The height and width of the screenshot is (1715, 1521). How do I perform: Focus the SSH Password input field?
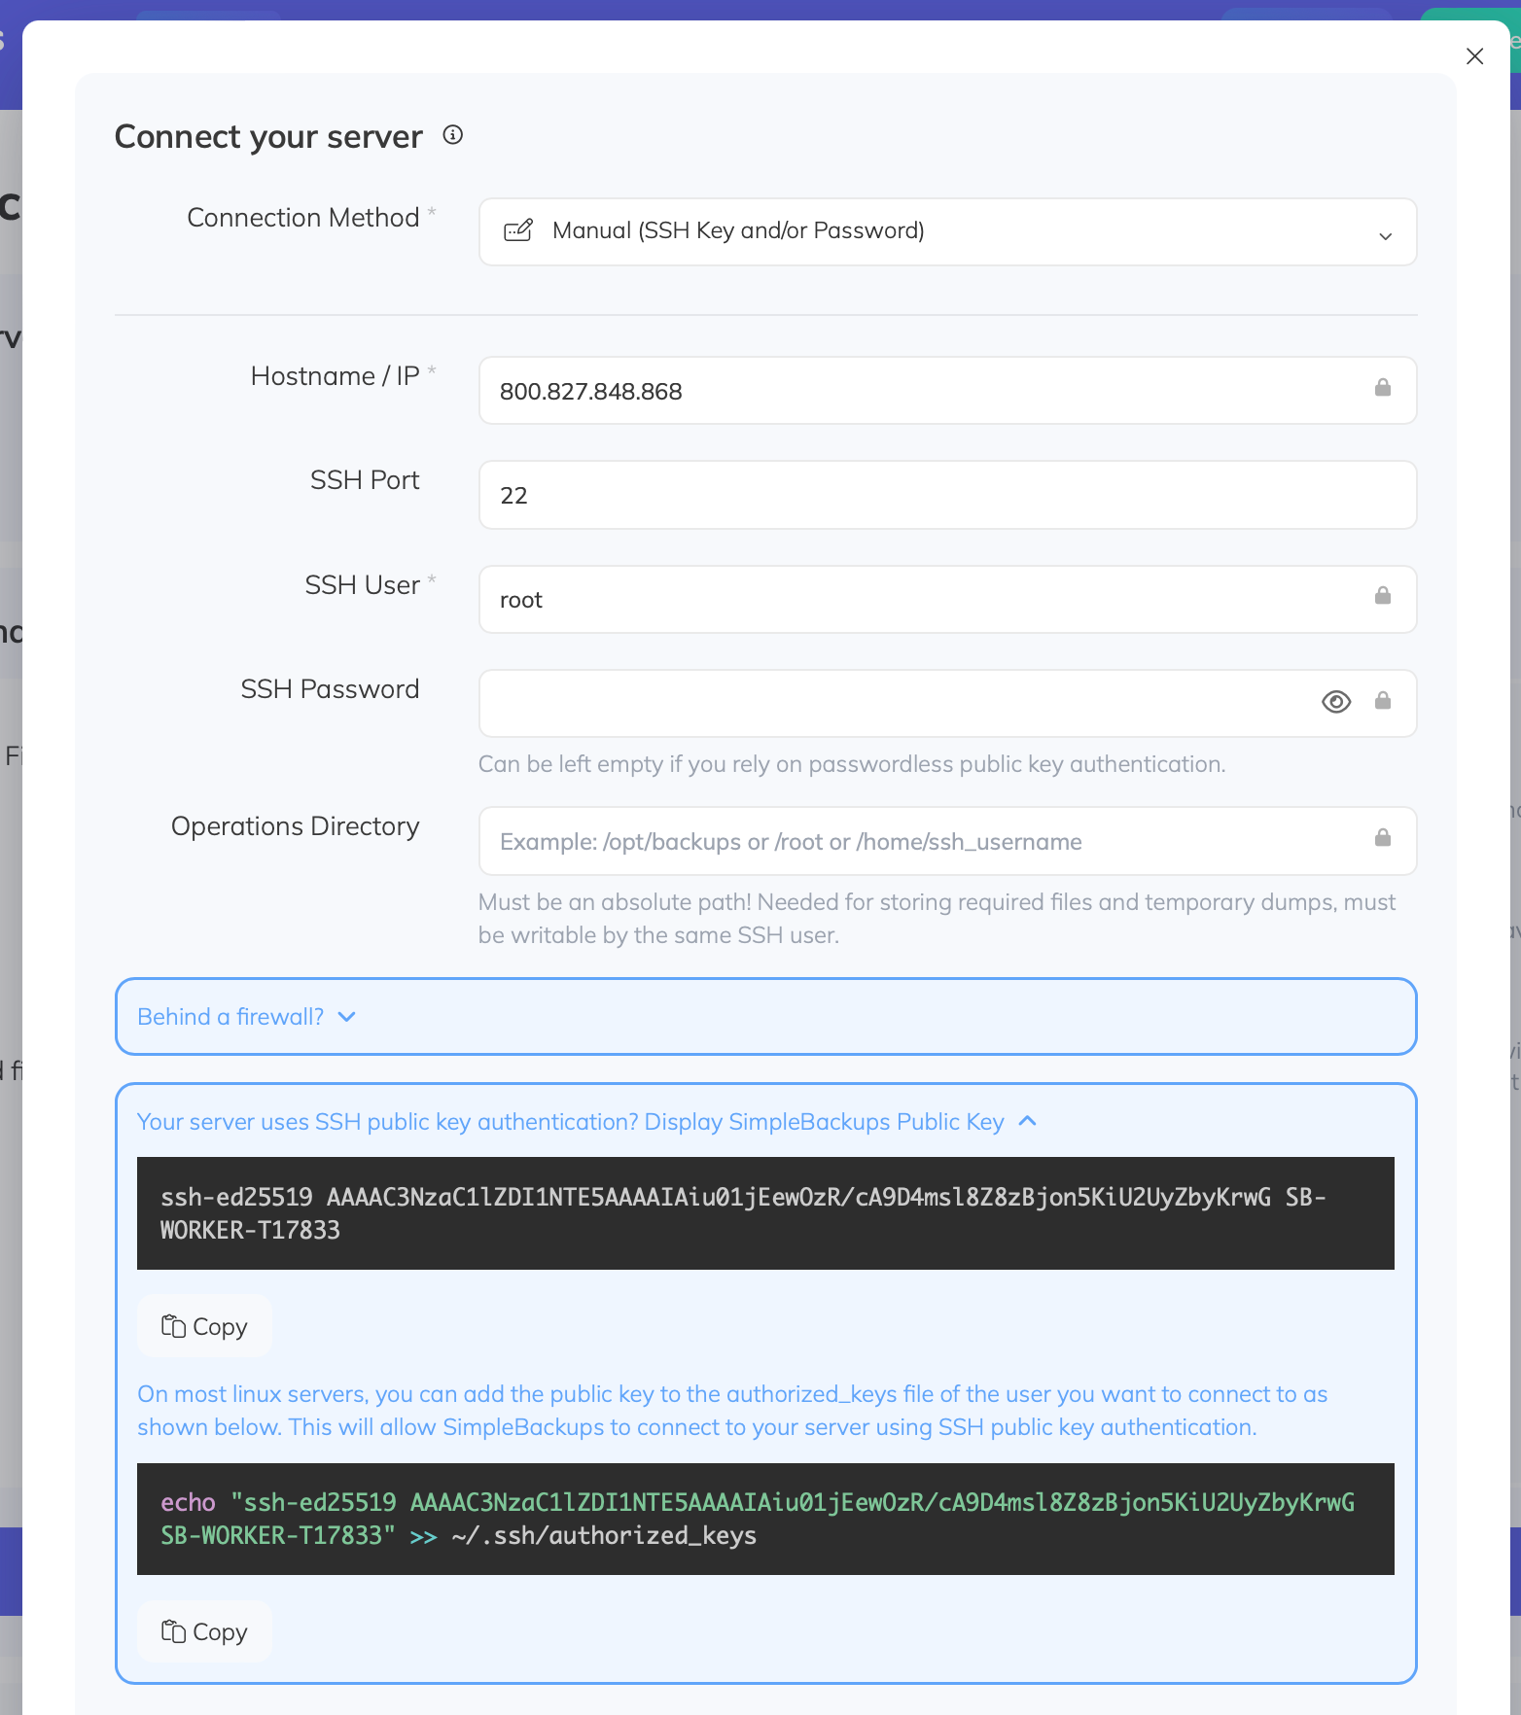(947, 704)
